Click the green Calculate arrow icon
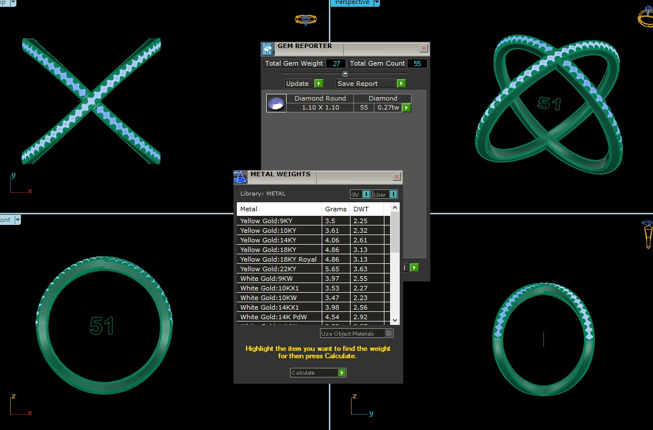653x430 pixels. pyautogui.click(x=341, y=373)
